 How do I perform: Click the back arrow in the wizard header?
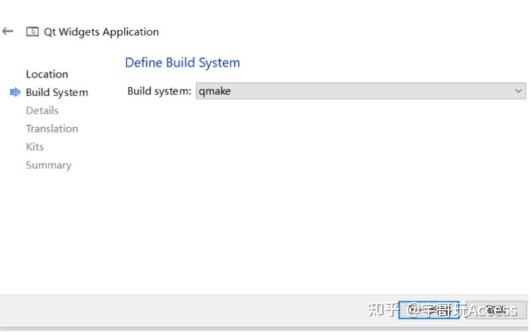coord(8,31)
